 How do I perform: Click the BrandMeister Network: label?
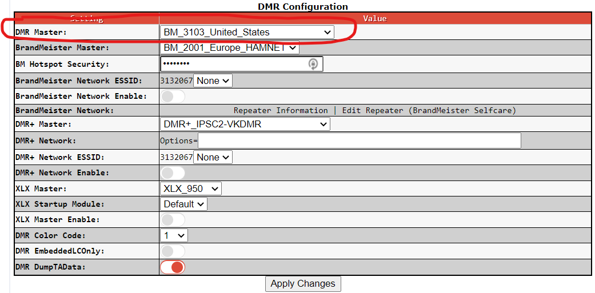(x=65, y=110)
